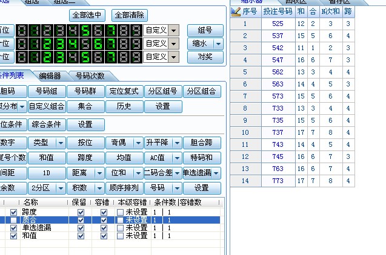This screenshot has height=255, width=386.
Task: Toggle lit digit 5 in the top digit row
Action: pos(85,30)
